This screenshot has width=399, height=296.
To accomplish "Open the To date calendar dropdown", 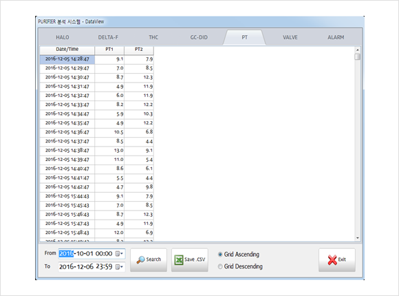I will pyautogui.click(x=119, y=266).
